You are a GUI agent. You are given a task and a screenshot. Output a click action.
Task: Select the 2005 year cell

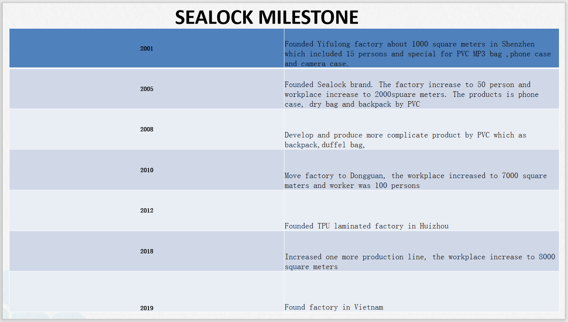pyautogui.click(x=147, y=89)
